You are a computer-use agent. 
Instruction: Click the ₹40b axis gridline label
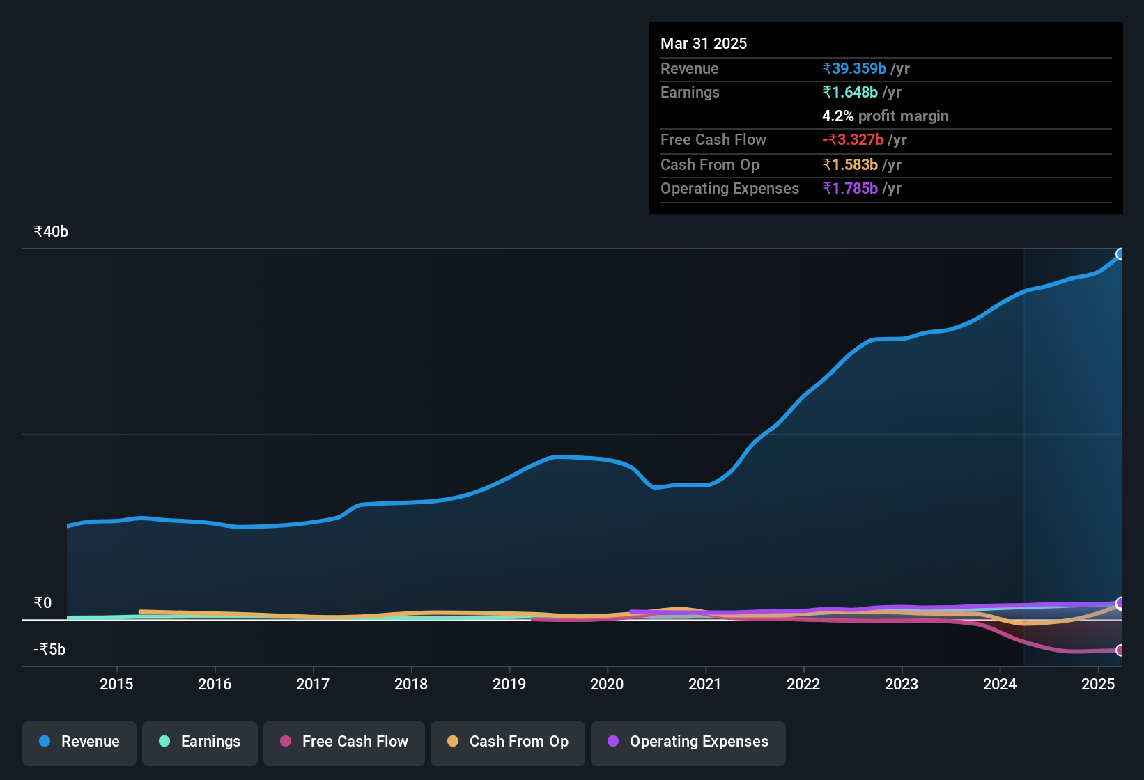point(49,231)
